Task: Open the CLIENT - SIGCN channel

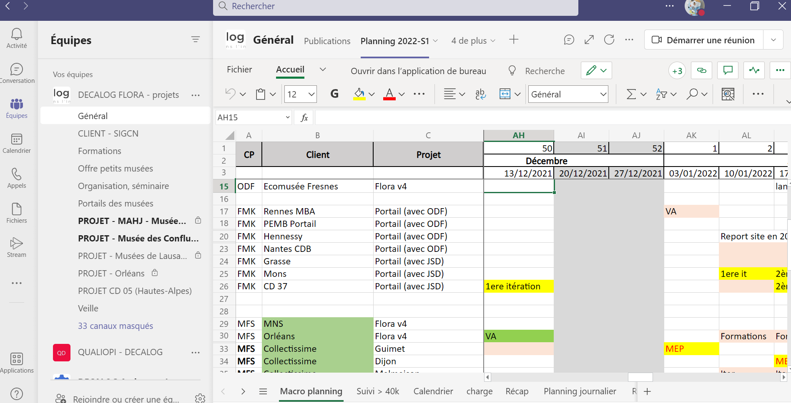Action: click(x=108, y=134)
